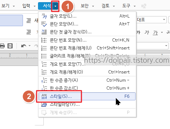Screen dimensions: 170x129
Task: Select 스타일마당(Y) menu item
Action: click(x=87, y=104)
